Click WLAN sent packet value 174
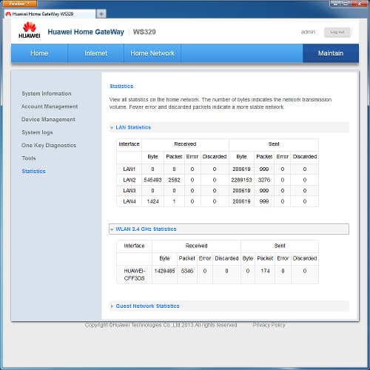370x370 pixels. 265,271
